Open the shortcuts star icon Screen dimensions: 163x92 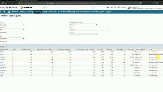click(4, 12)
